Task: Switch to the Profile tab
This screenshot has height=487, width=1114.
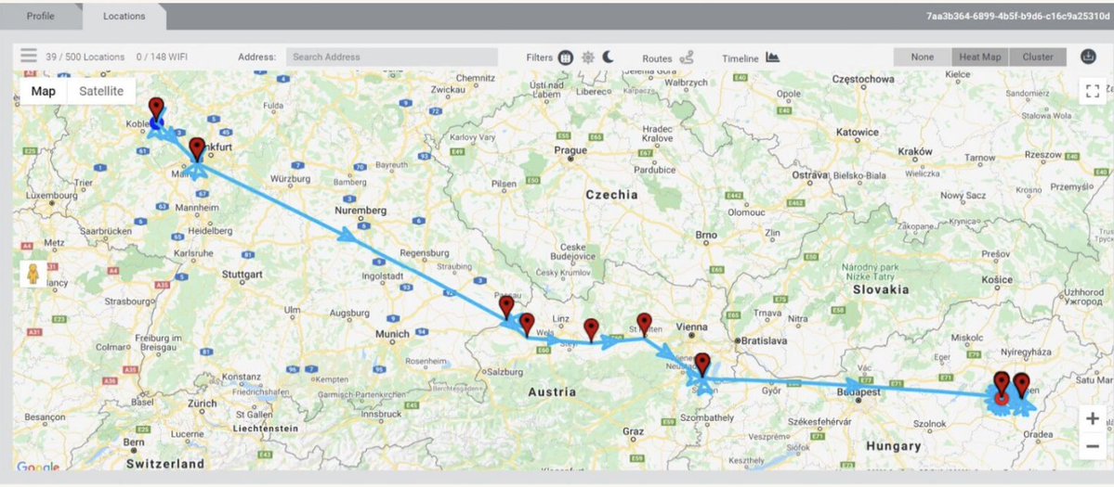Action: tap(41, 16)
